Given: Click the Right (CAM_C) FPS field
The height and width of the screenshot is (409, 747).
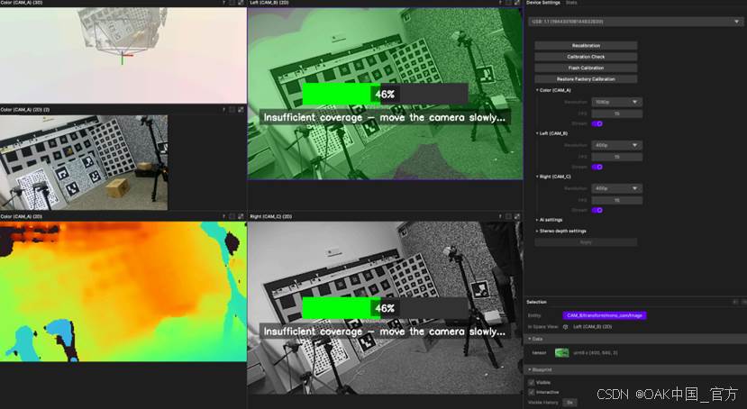Looking at the screenshot, I should tap(616, 201).
